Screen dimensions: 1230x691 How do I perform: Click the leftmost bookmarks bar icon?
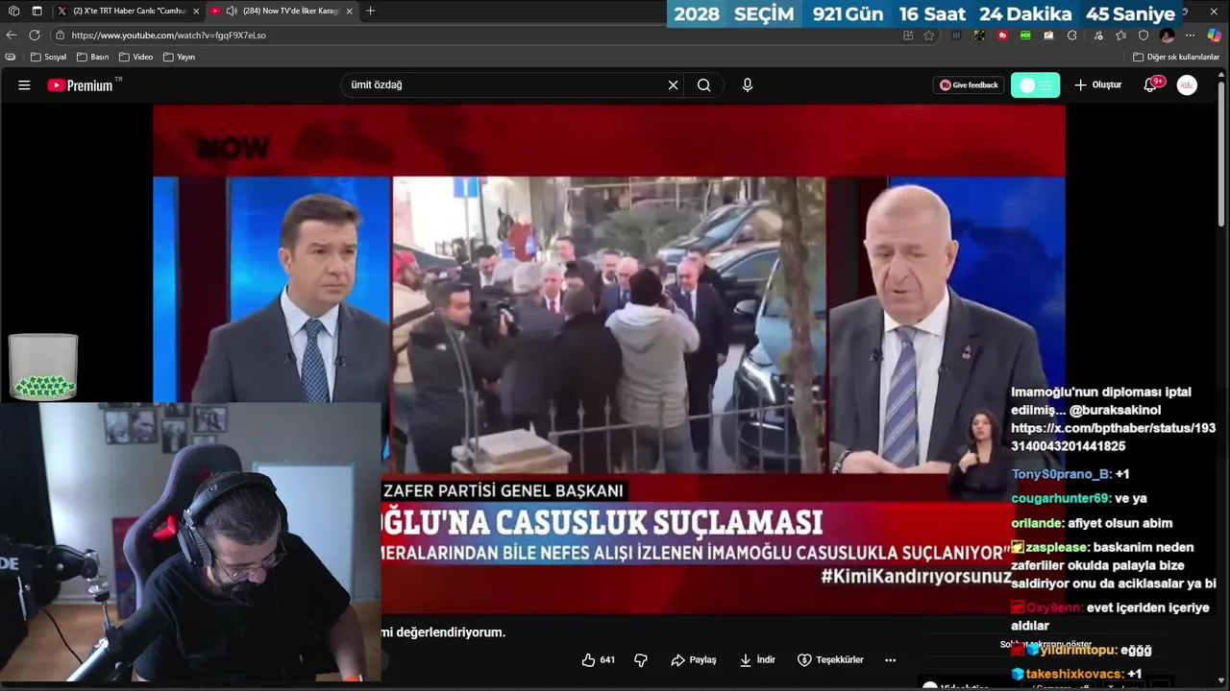11,57
